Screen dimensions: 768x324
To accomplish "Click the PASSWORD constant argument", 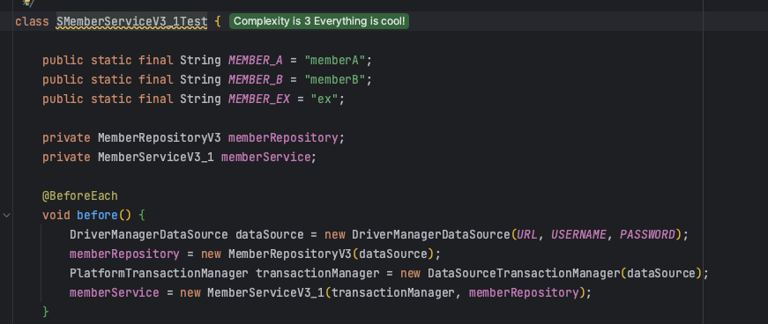I will pyautogui.click(x=647, y=234).
